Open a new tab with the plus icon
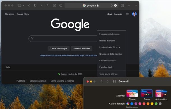The image size is (171, 109). coord(129,5)
